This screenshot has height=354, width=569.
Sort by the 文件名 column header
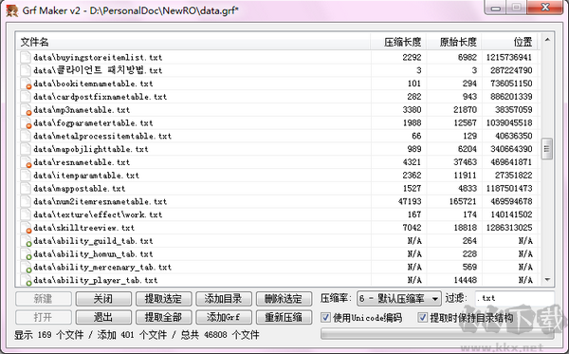(x=193, y=42)
